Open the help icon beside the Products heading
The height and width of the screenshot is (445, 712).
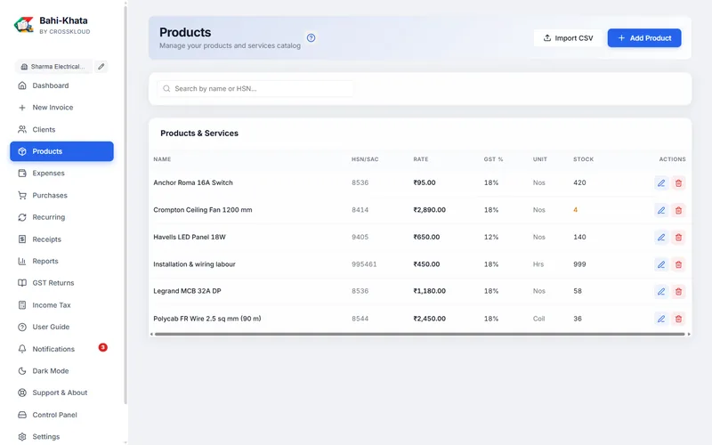coord(311,37)
